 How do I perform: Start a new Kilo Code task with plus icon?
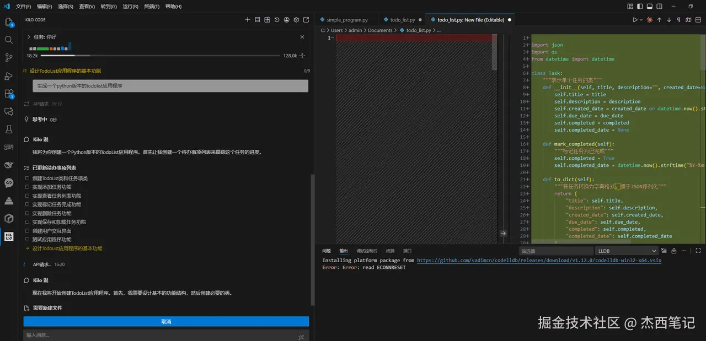click(x=248, y=20)
